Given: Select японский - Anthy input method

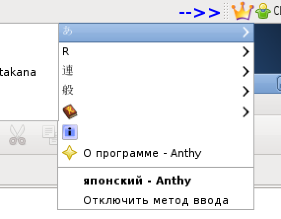Looking at the screenshot, I should click(156, 181).
